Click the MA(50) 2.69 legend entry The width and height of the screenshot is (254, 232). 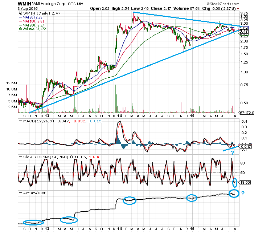click(32, 17)
